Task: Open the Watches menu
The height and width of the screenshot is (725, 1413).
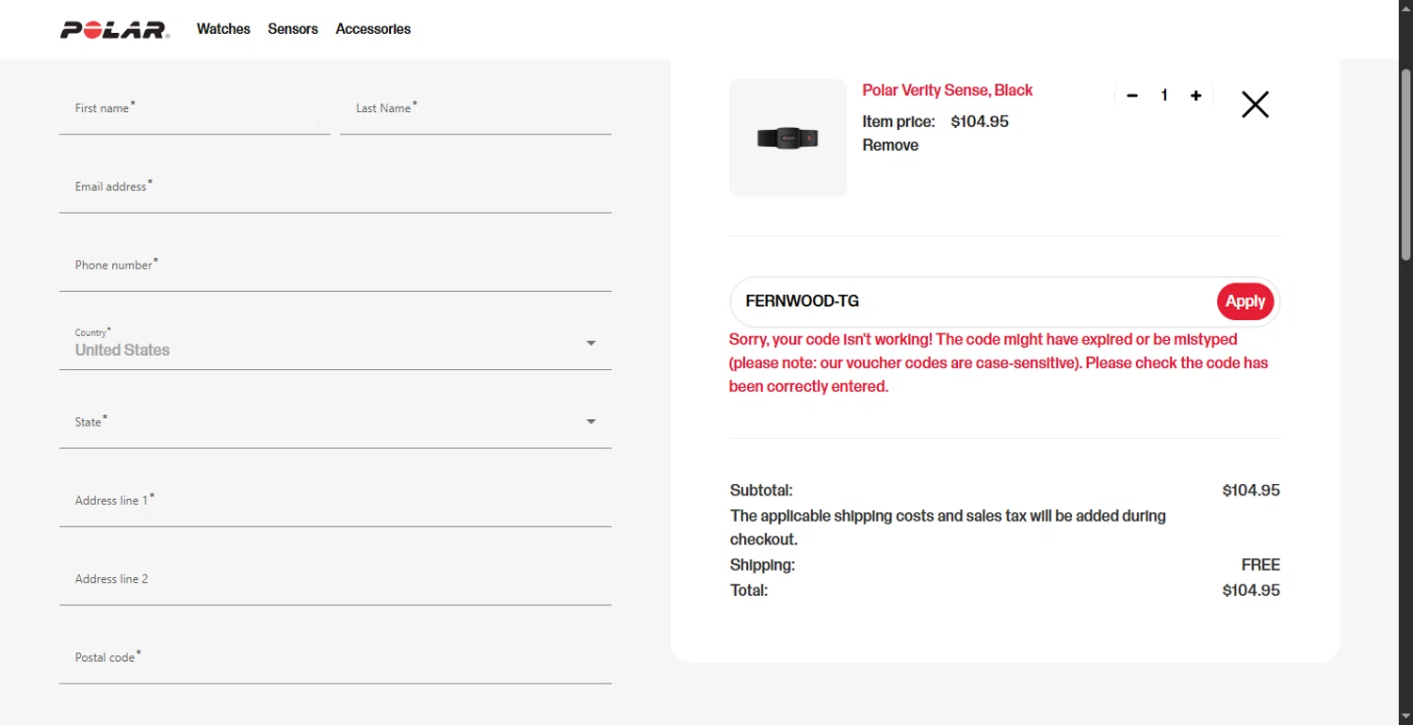Action: pos(223,29)
